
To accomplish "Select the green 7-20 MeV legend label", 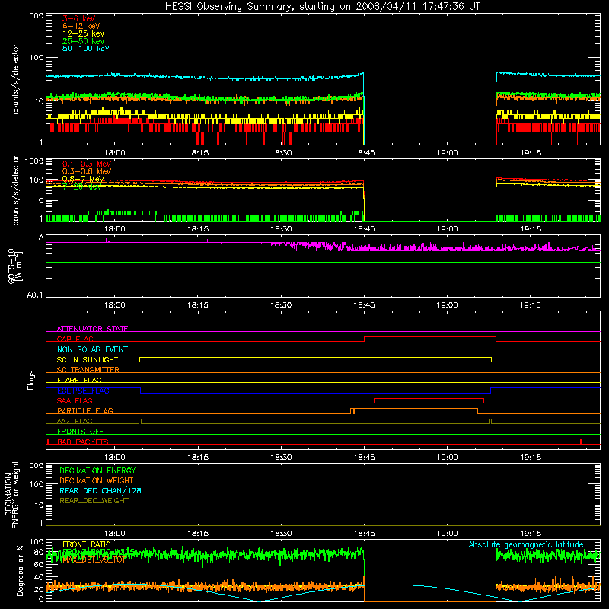I will [82, 187].
